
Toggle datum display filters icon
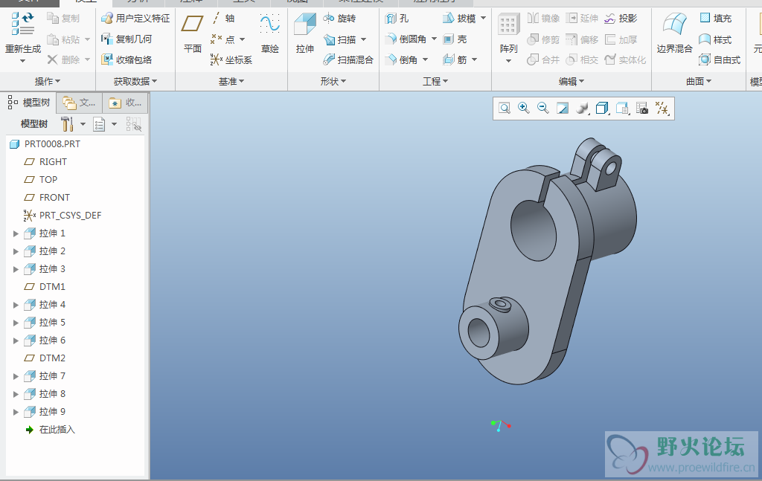point(662,109)
